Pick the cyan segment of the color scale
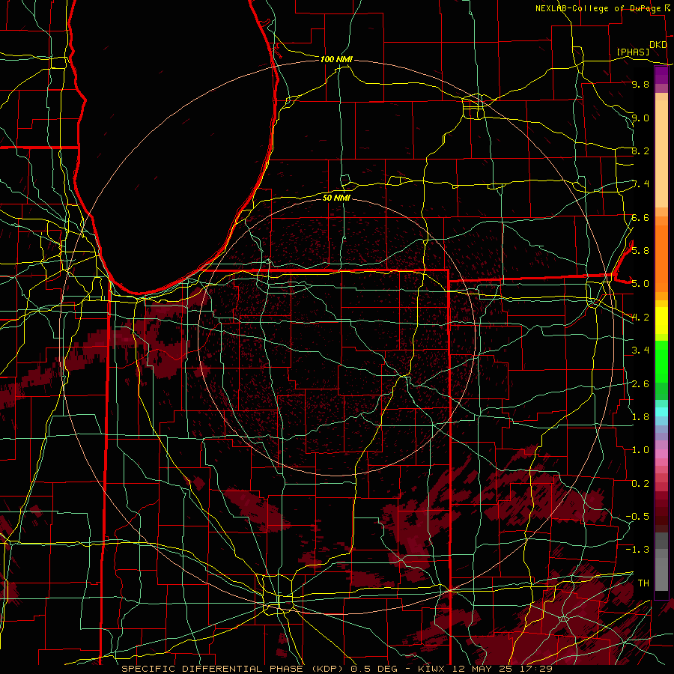The height and width of the screenshot is (674, 674). click(x=661, y=412)
